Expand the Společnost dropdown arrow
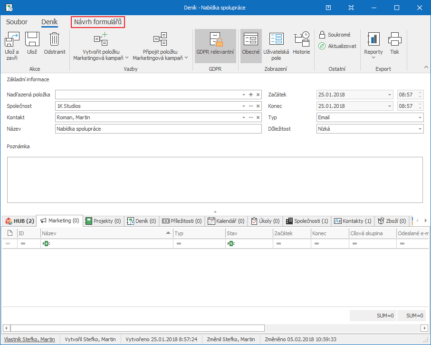This screenshot has height=345, width=431. click(244, 106)
